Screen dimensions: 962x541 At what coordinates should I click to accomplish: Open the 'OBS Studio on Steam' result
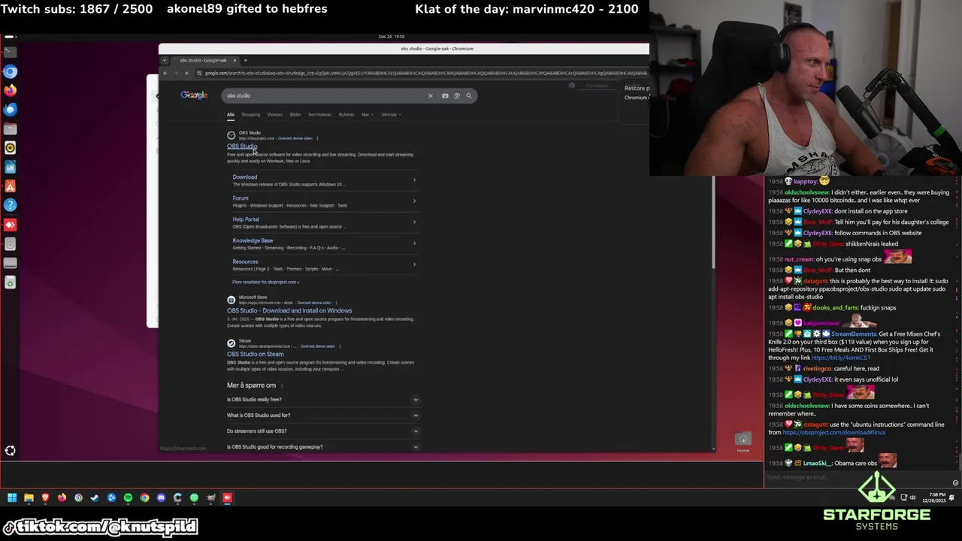tap(255, 354)
